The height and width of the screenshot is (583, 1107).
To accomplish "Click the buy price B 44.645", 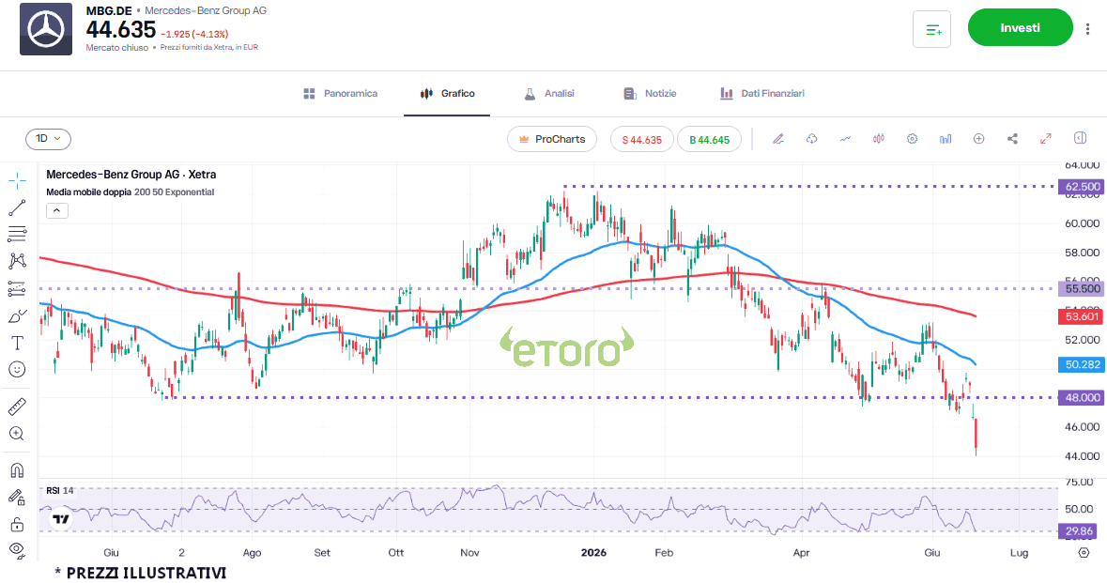I will (x=710, y=139).
